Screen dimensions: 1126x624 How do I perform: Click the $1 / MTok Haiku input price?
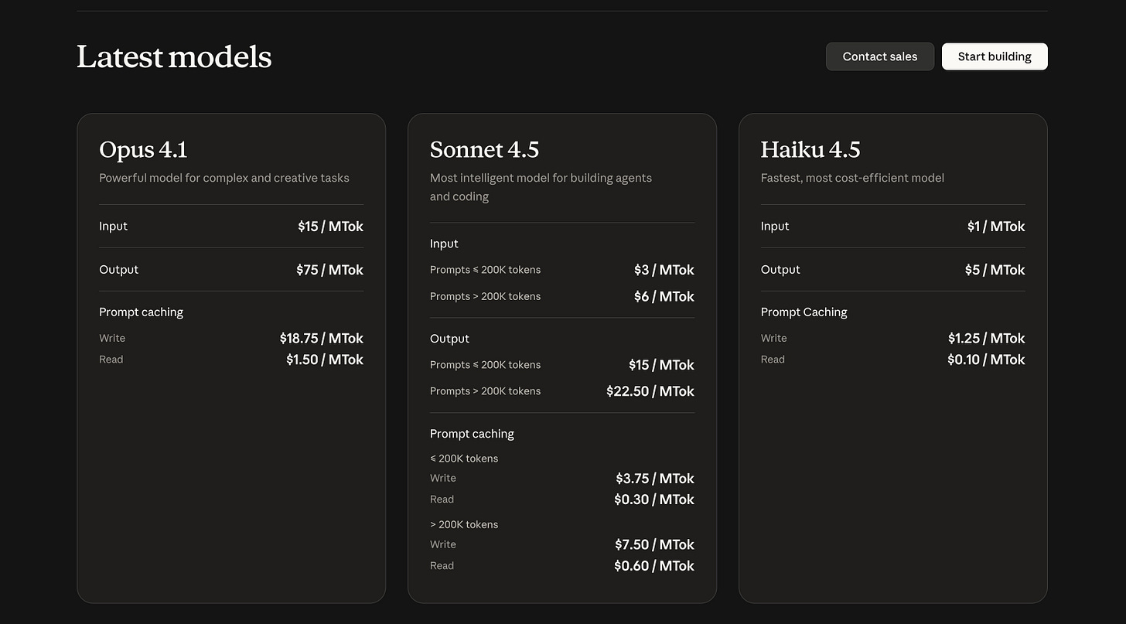click(x=996, y=227)
